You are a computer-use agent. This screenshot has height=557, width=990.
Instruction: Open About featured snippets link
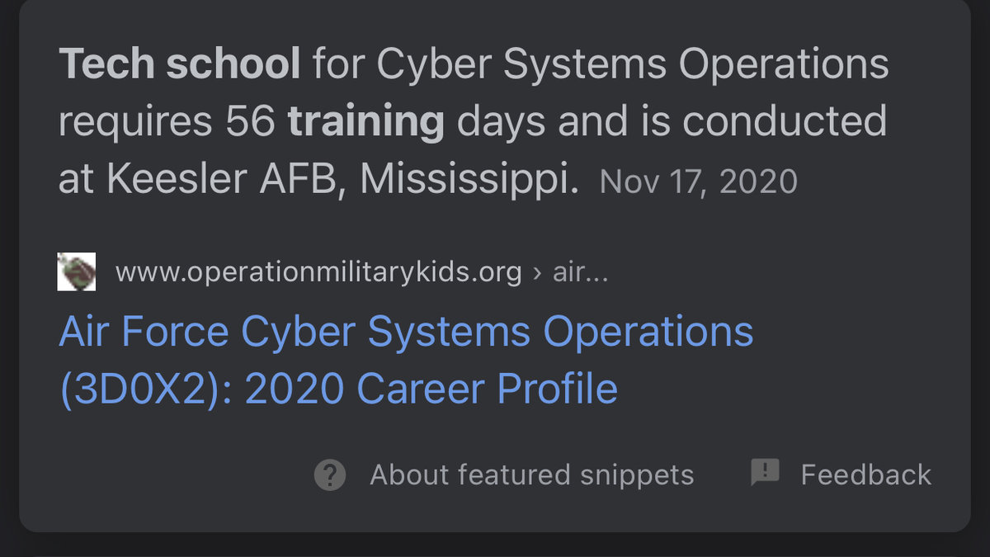click(531, 474)
